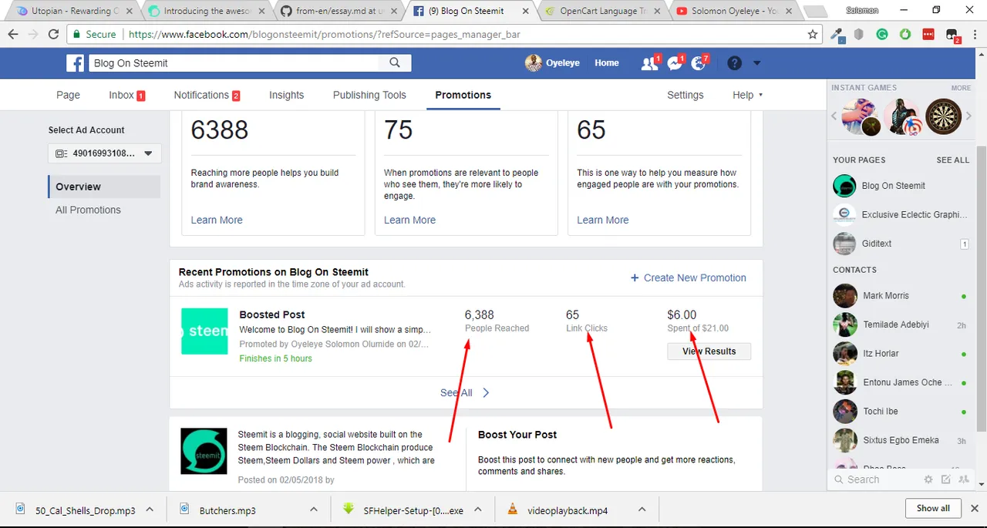Open the Notifications tab
Image resolution: width=987 pixels, height=528 pixels.
click(207, 95)
